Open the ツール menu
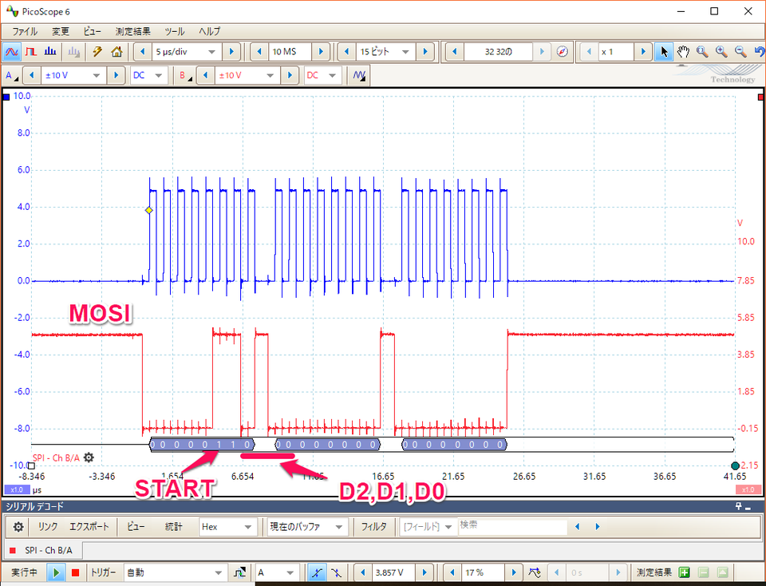This screenshot has height=586, width=766. pyautogui.click(x=174, y=31)
